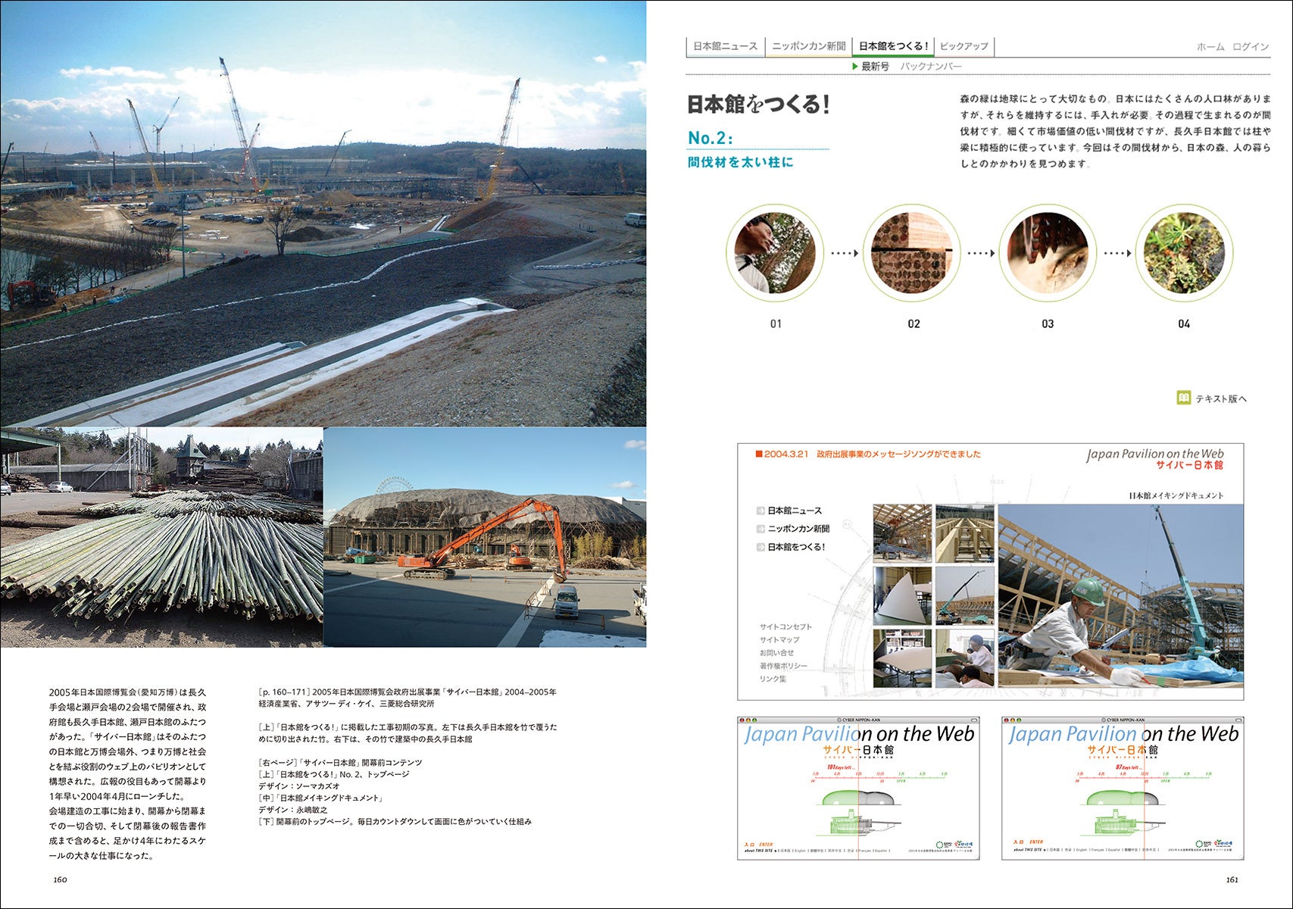Switch to the ニッポンカン新聞 tab in the top tab bar
This screenshot has width=1293, height=909.
(x=808, y=46)
